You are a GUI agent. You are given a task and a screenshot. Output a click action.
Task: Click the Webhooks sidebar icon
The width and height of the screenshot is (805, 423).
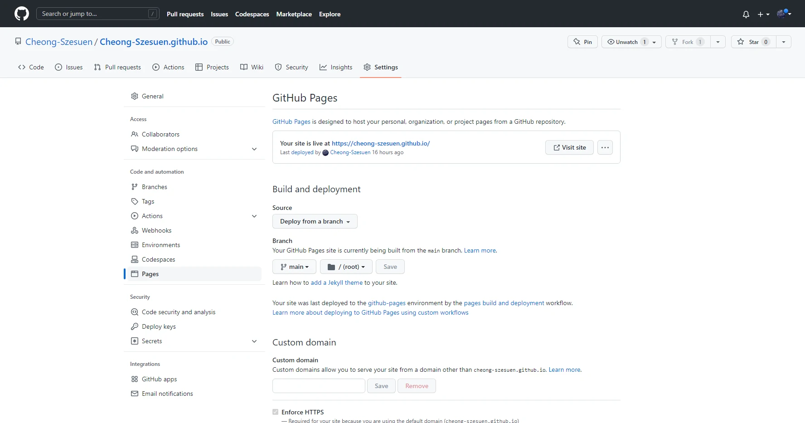click(x=134, y=230)
